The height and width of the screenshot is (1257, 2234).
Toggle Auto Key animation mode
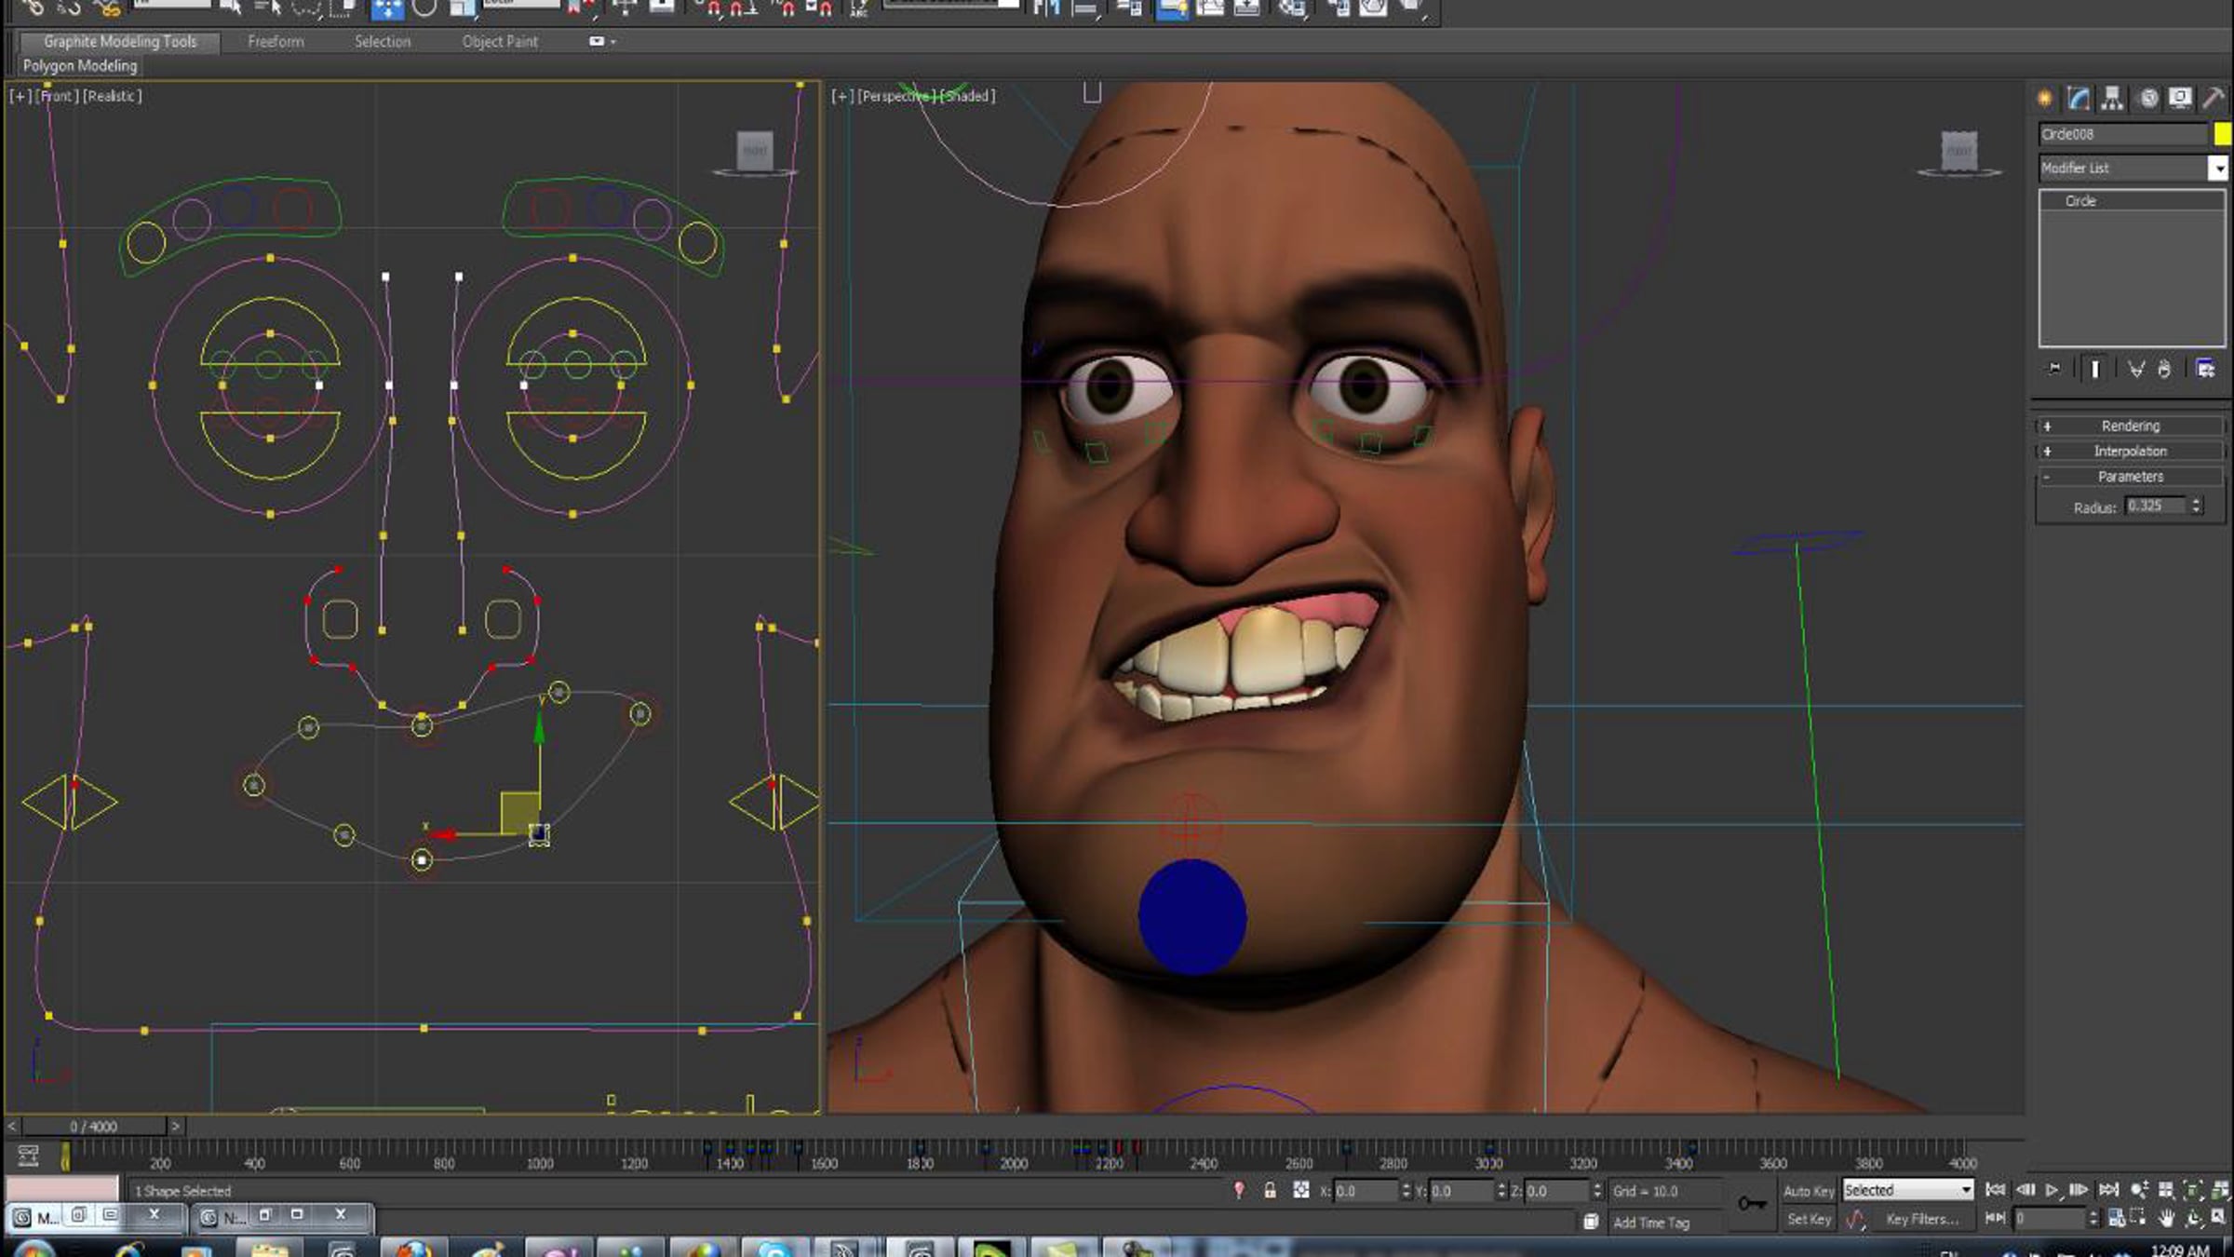click(1808, 1191)
